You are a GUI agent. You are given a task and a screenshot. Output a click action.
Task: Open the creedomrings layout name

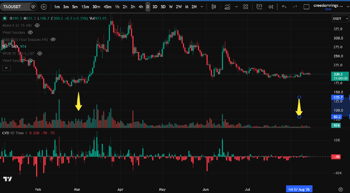point(328,5)
